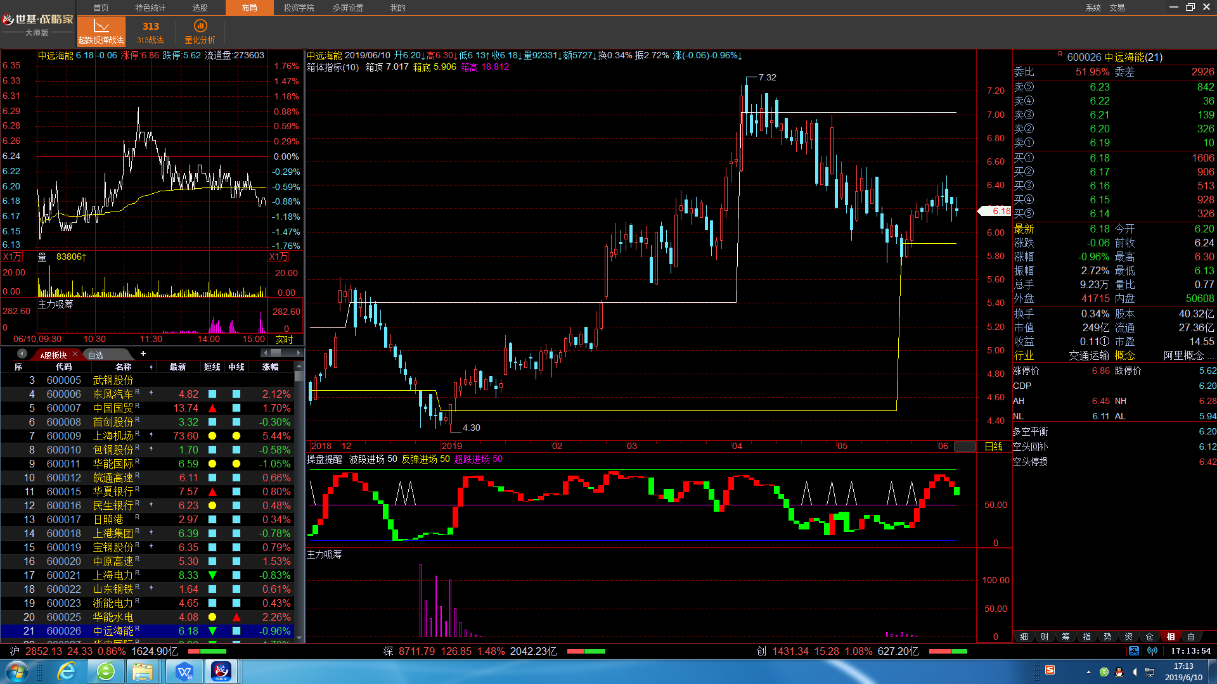
Task: Click the 世基战略家 logo
Action: tap(37, 25)
